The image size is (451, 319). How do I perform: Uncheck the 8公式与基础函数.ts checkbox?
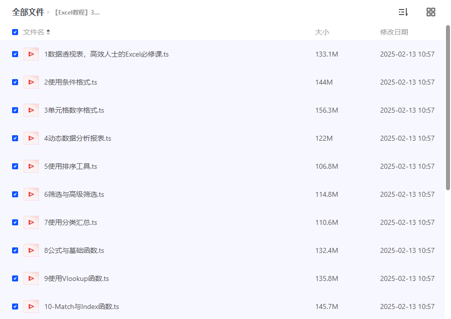pos(15,250)
